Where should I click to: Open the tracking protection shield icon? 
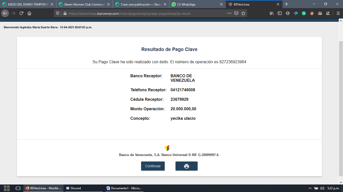pyautogui.click(x=58, y=13)
